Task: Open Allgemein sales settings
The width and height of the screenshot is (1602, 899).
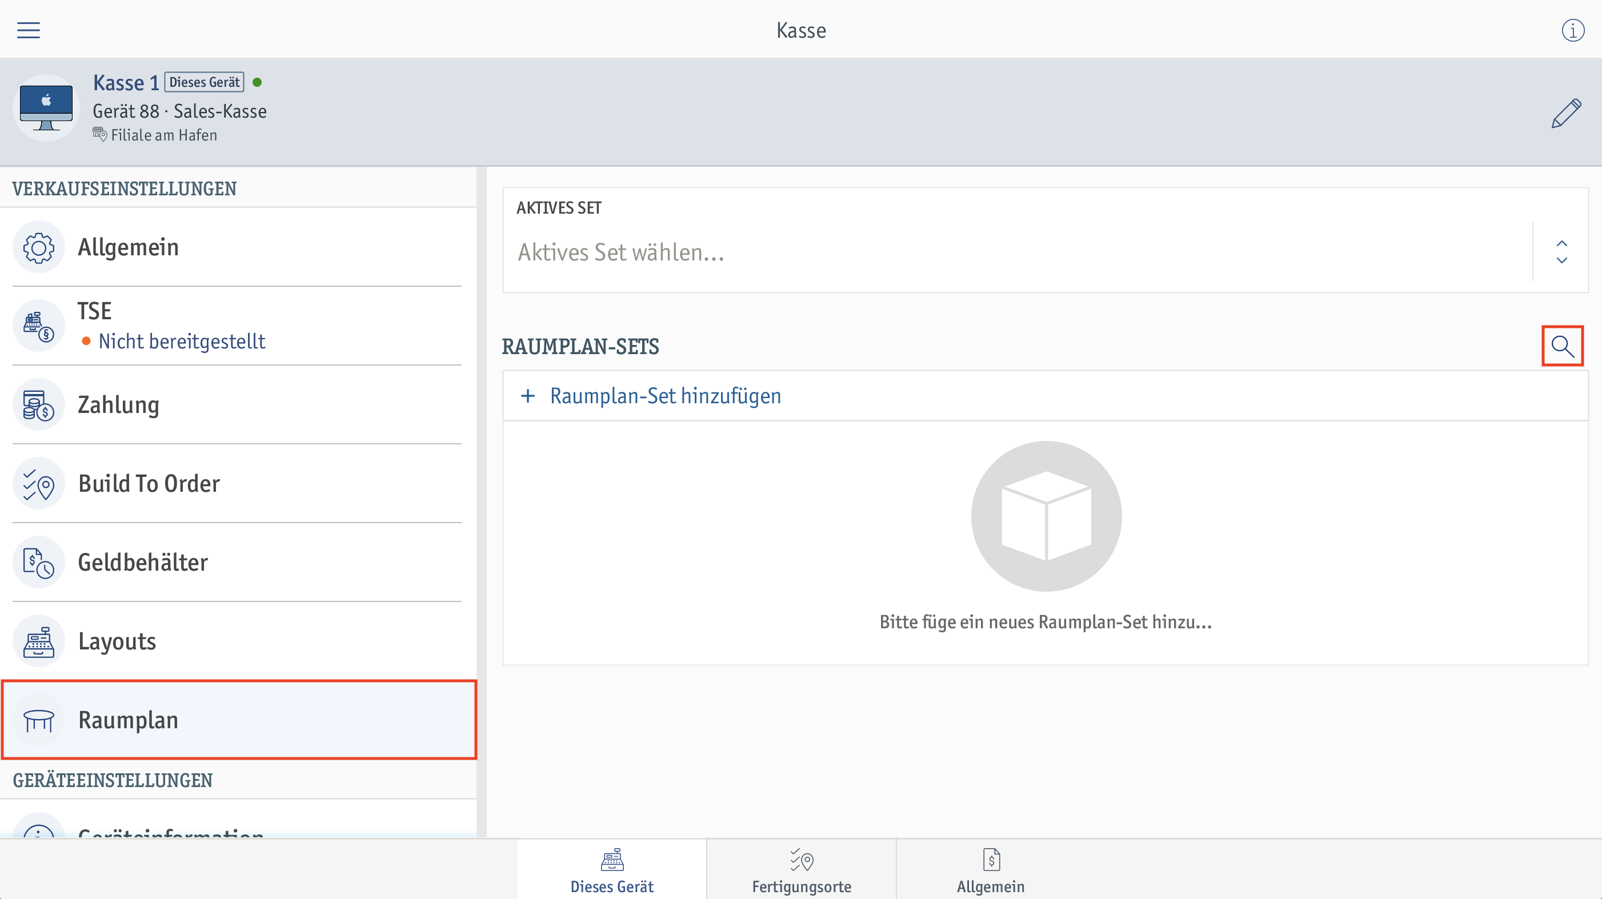Action: click(237, 247)
